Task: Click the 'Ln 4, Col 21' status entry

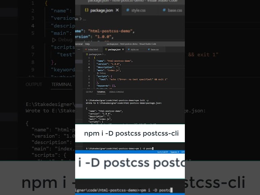Action: [162, 152]
